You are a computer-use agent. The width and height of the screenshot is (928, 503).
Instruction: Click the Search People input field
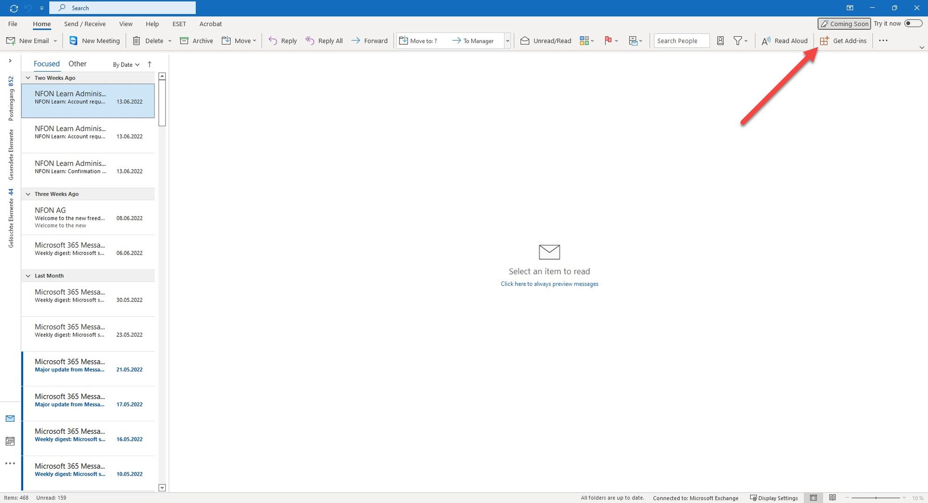[x=681, y=41]
